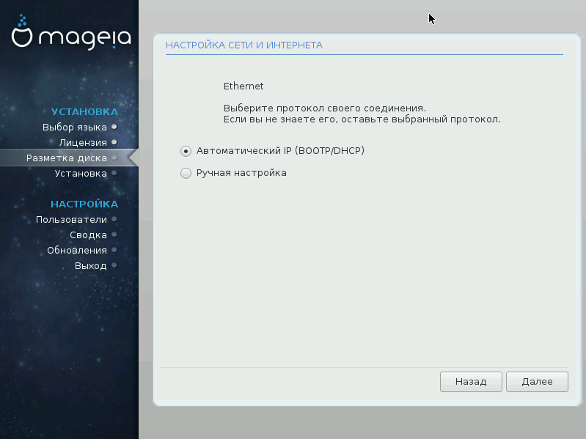Click the Выберите протокол своего соединения text
This screenshot has width=586, height=439.
[x=324, y=107]
